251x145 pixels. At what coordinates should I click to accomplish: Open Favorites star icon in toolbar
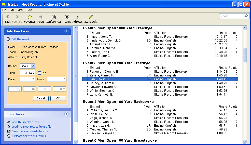click(30, 17)
